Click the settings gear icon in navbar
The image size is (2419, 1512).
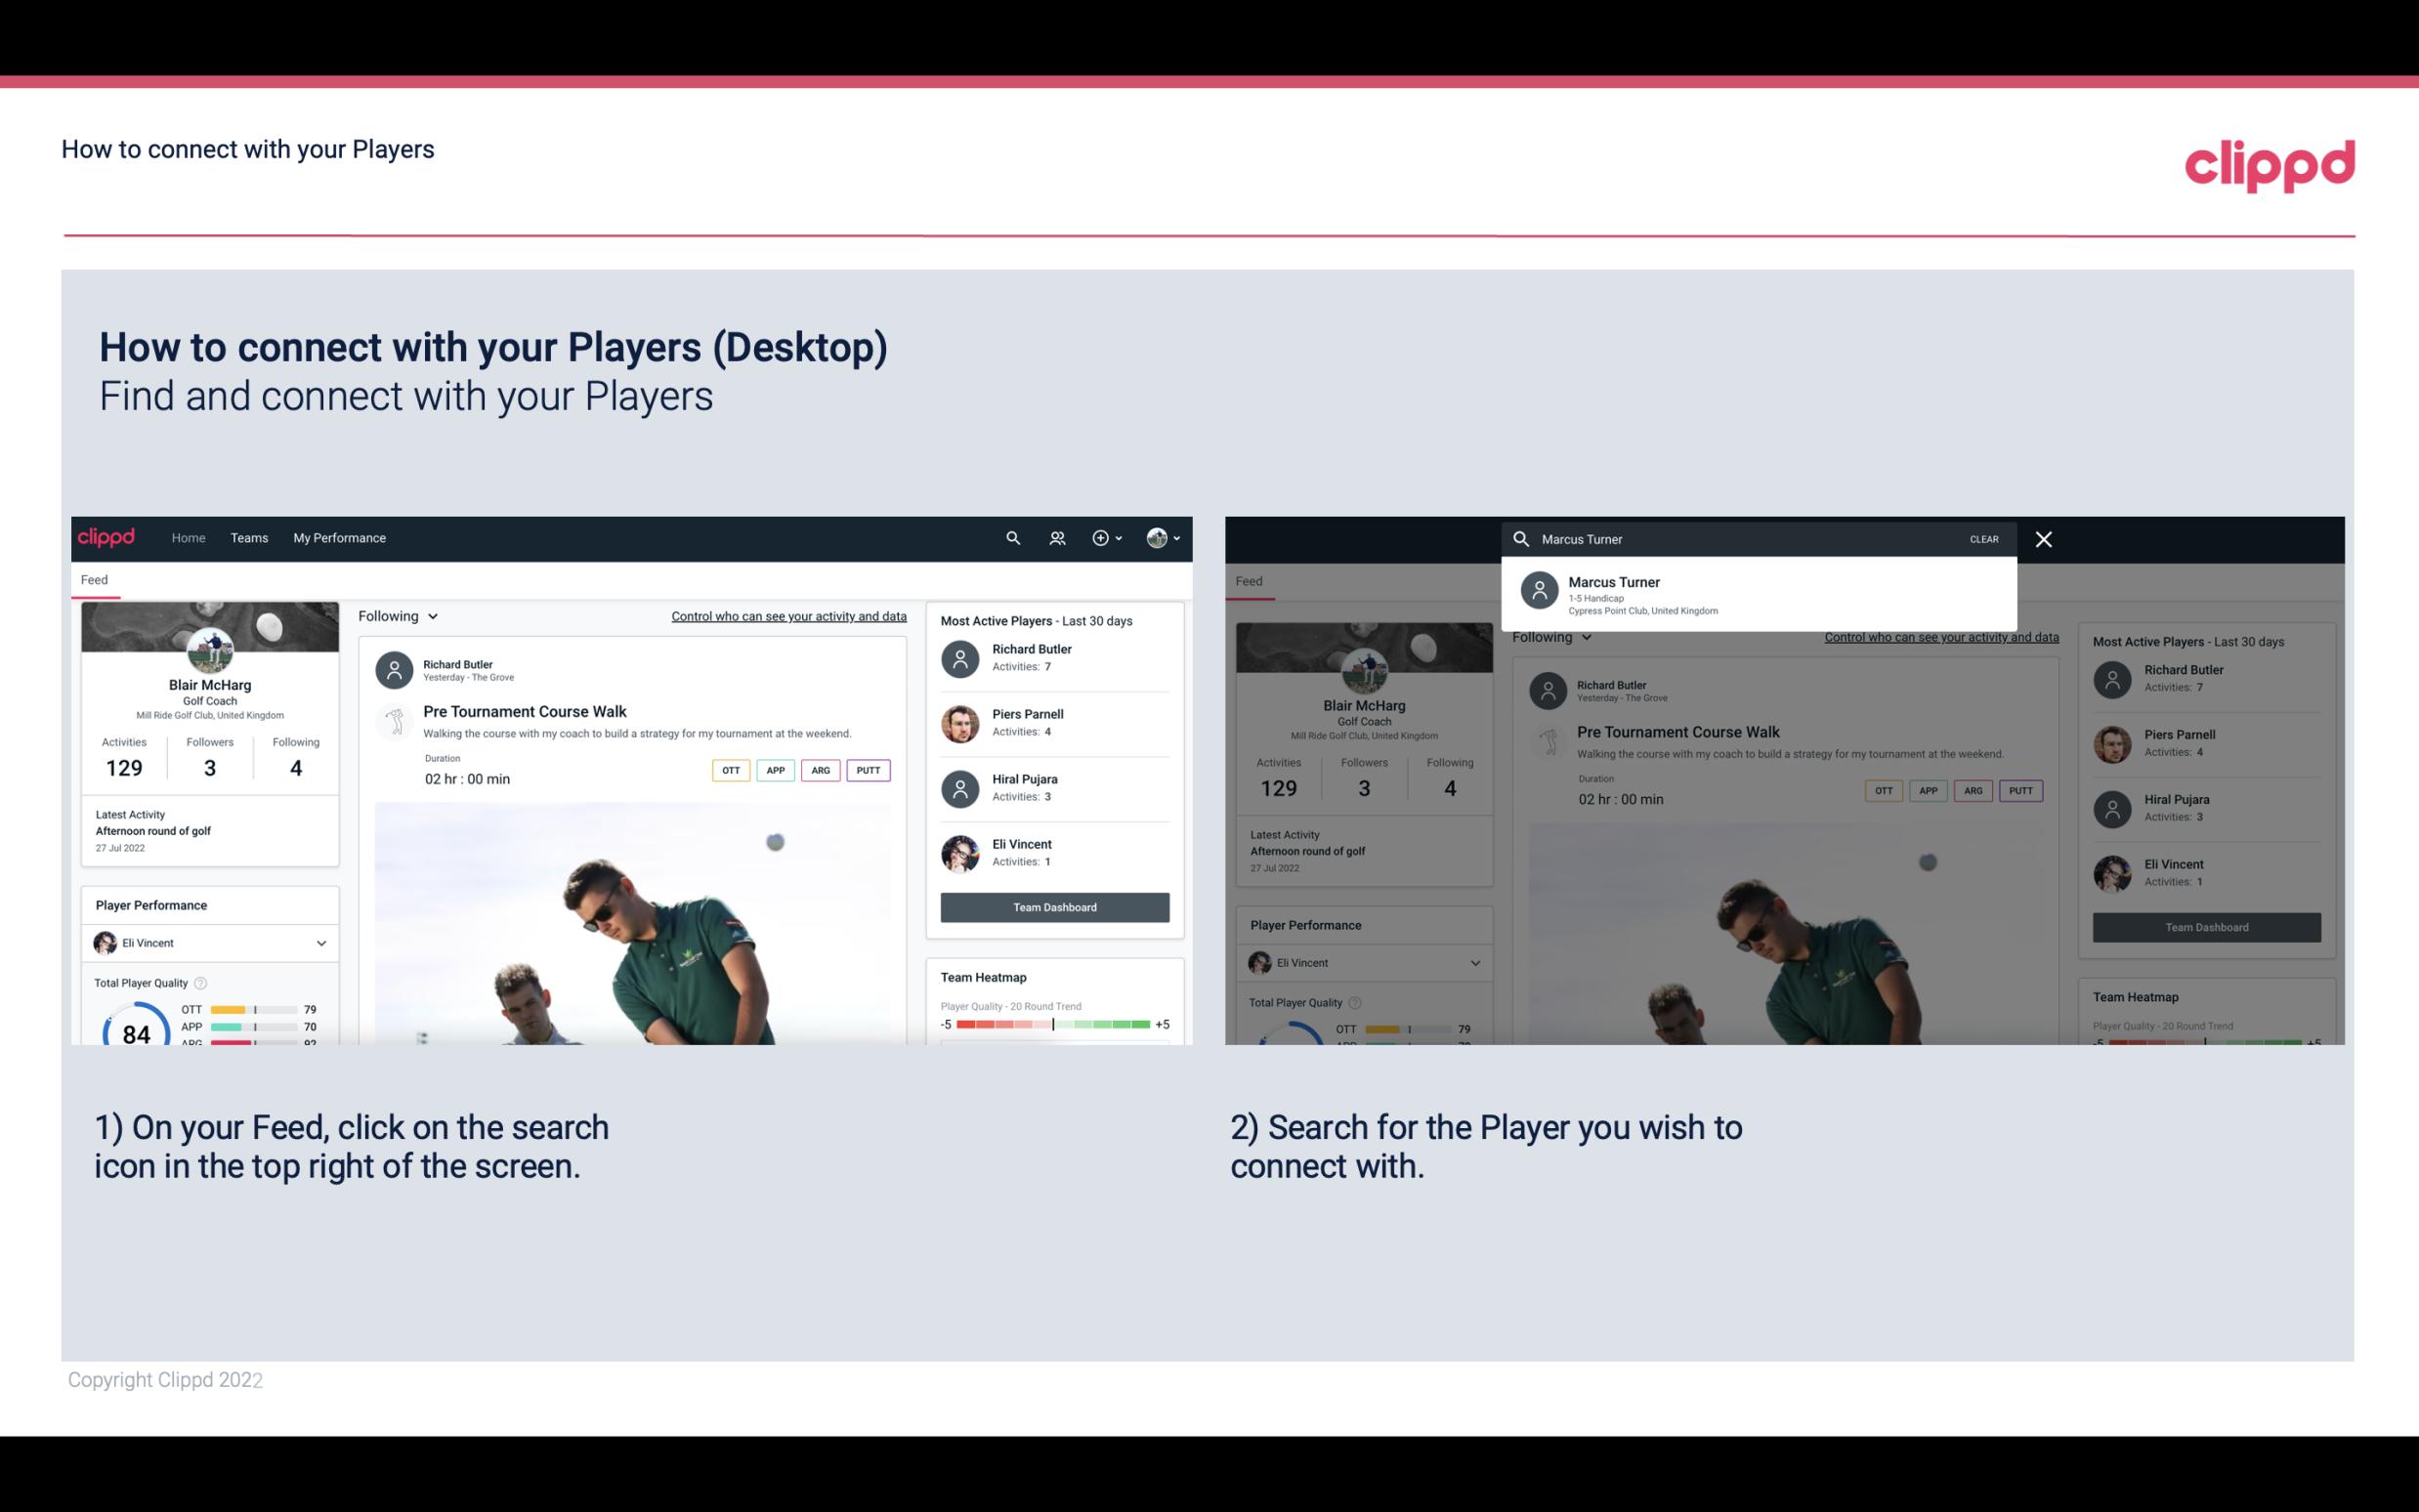tap(1101, 538)
